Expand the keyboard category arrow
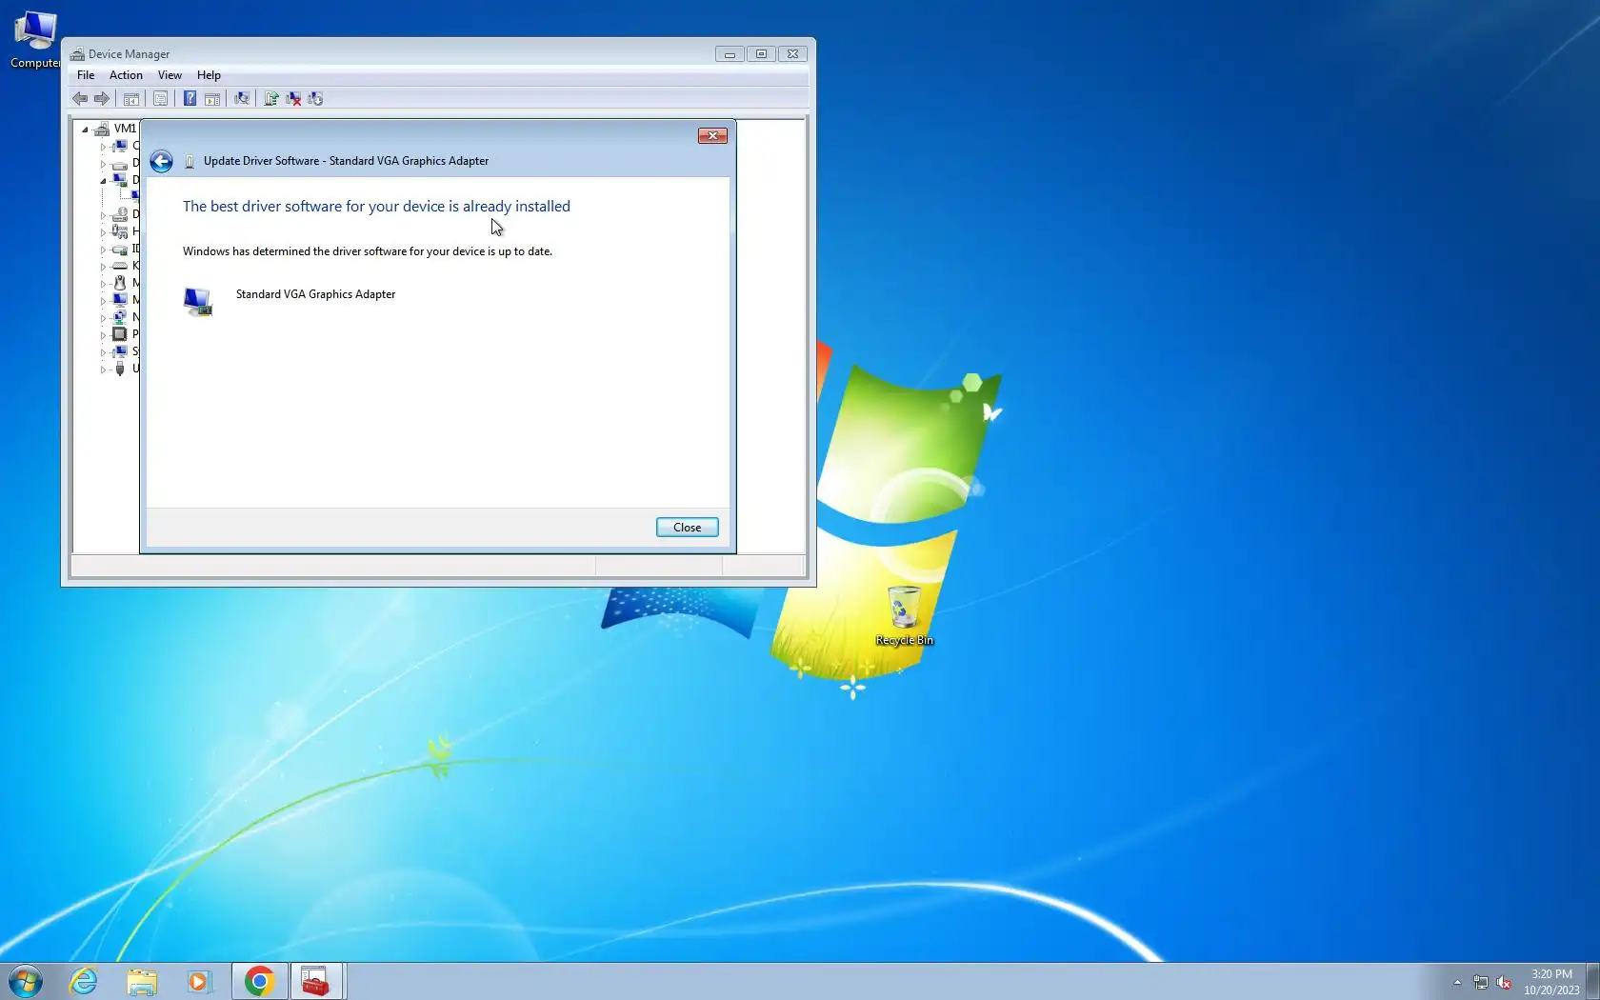Viewport: 1600px width, 1000px height. point(103,266)
